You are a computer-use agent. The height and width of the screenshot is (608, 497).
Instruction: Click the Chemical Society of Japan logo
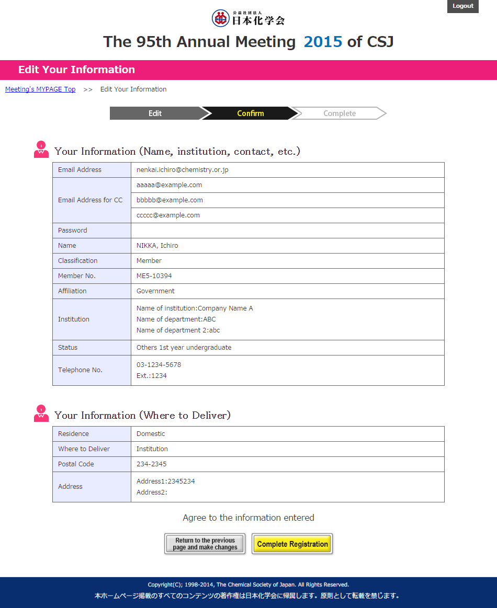coord(249,18)
